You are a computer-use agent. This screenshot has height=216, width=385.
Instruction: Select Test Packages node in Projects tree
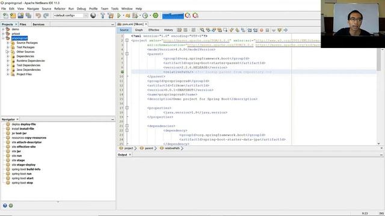(25, 47)
